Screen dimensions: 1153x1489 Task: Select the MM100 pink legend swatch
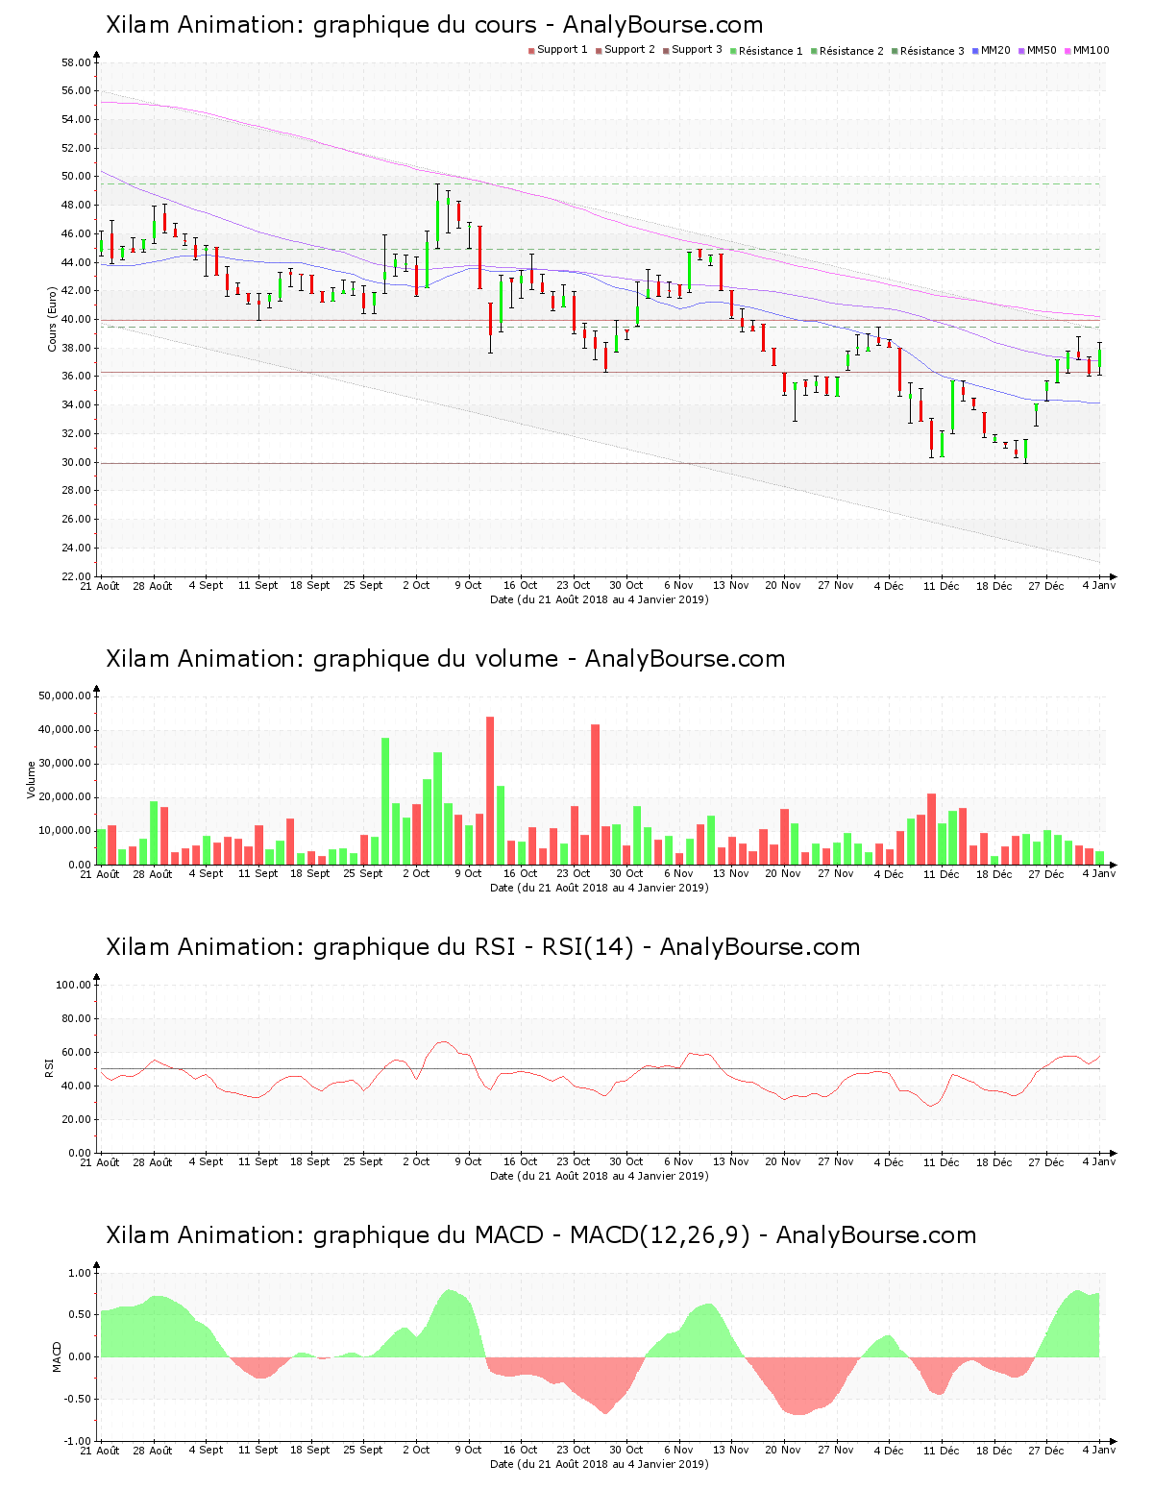[1068, 50]
